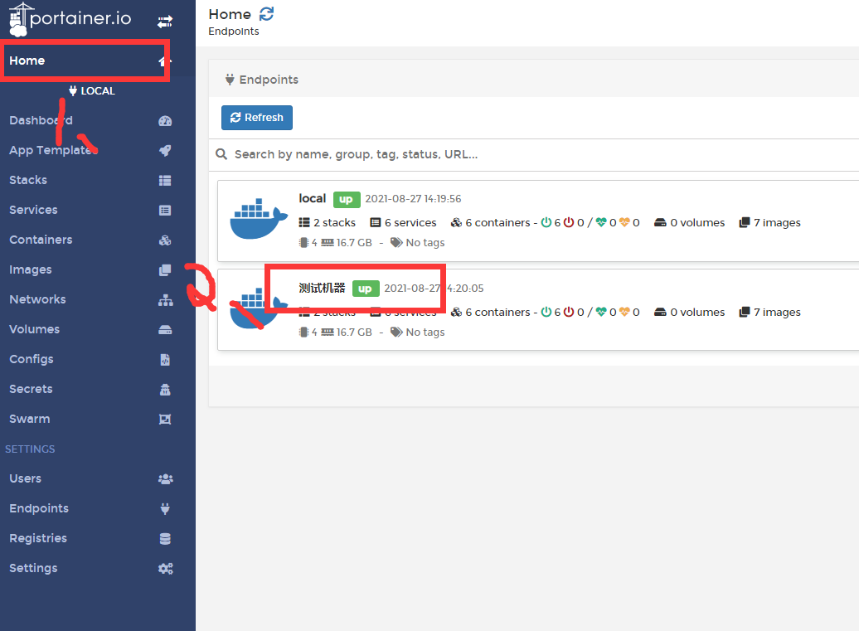859x631 pixels.
Task: Click the SETTINGS section heading
Action: [x=30, y=449]
